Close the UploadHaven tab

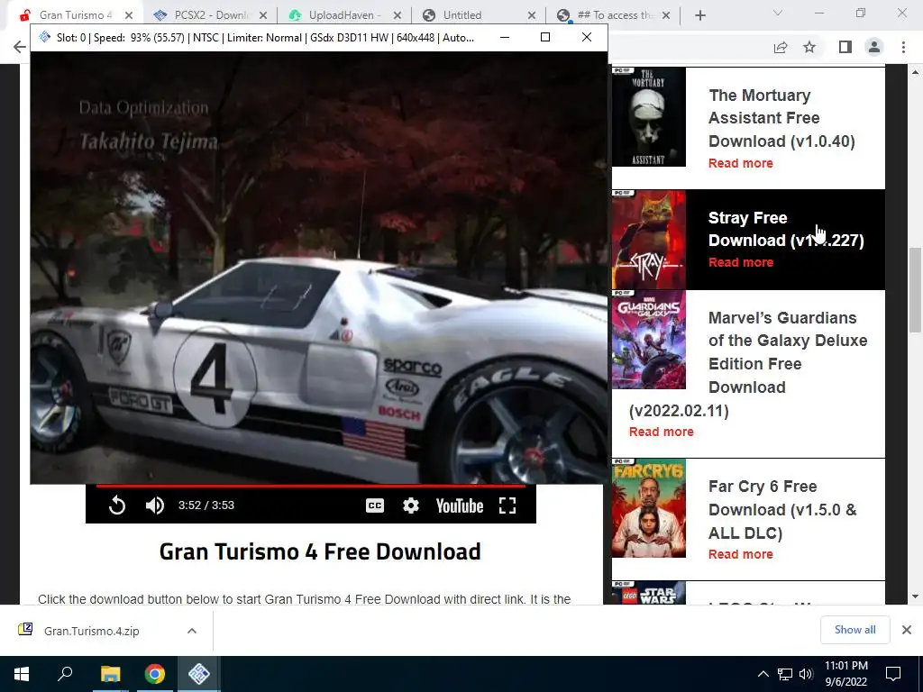tap(398, 15)
